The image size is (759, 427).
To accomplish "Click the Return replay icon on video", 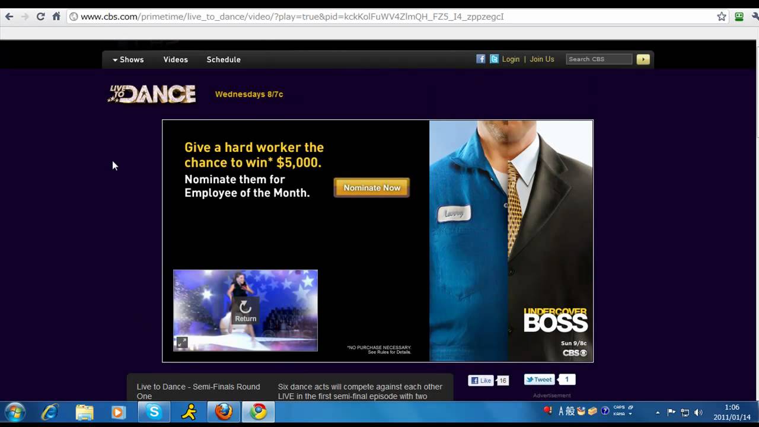I will tap(245, 310).
